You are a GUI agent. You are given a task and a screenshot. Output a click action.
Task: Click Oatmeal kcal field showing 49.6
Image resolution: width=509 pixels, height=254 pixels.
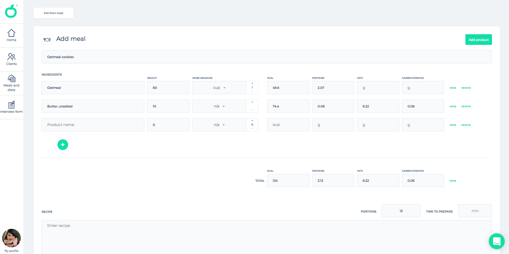pyautogui.click(x=288, y=88)
